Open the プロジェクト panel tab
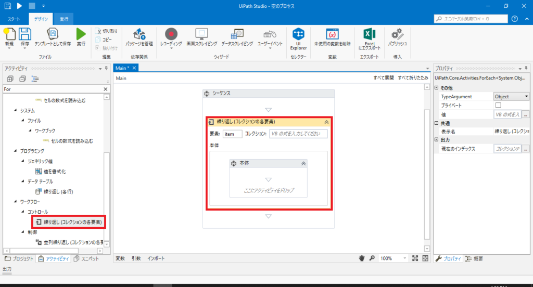533x287 pixels. pyautogui.click(x=19, y=259)
